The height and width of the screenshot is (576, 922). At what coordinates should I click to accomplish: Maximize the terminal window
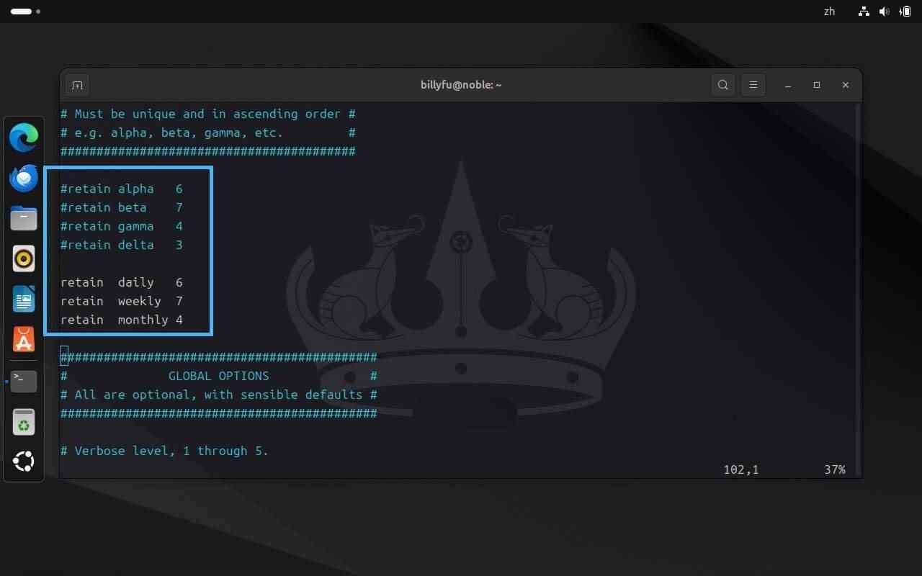pyautogui.click(x=817, y=85)
